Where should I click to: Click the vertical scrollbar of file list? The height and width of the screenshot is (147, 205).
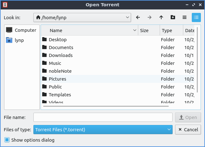(197, 60)
